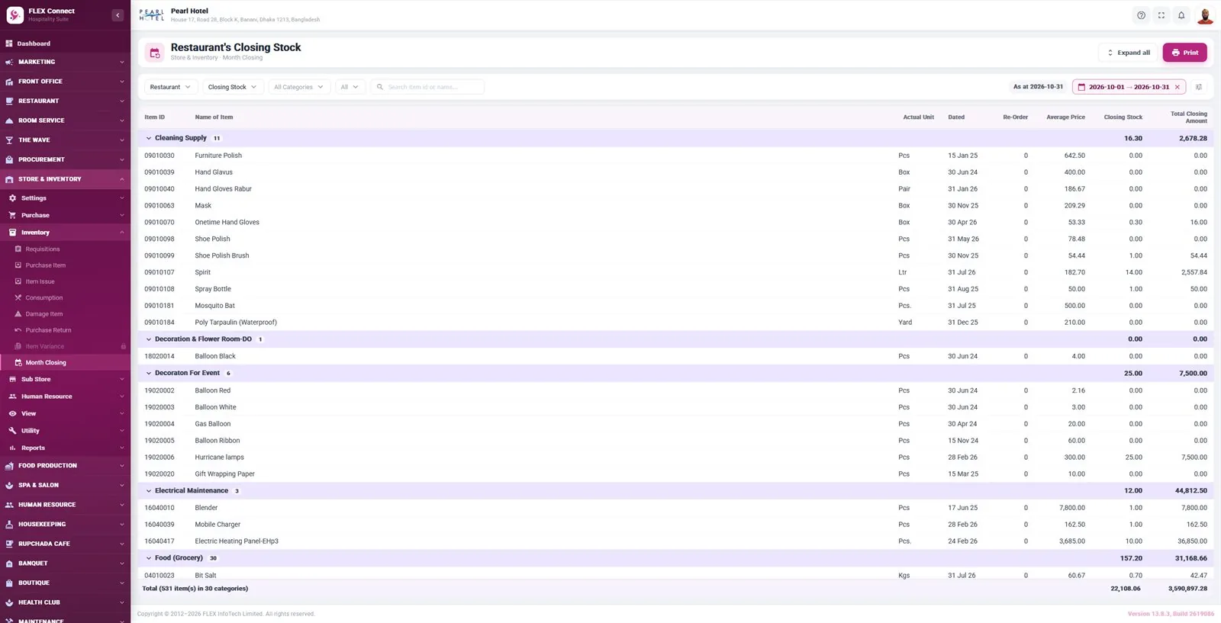This screenshot has height=623, width=1221.
Task: Select the Furniture Polish item row
Action: tap(675, 156)
